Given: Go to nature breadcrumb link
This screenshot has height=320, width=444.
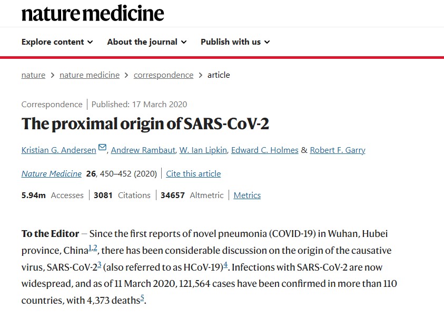Looking at the screenshot, I should [x=33, y=75].
